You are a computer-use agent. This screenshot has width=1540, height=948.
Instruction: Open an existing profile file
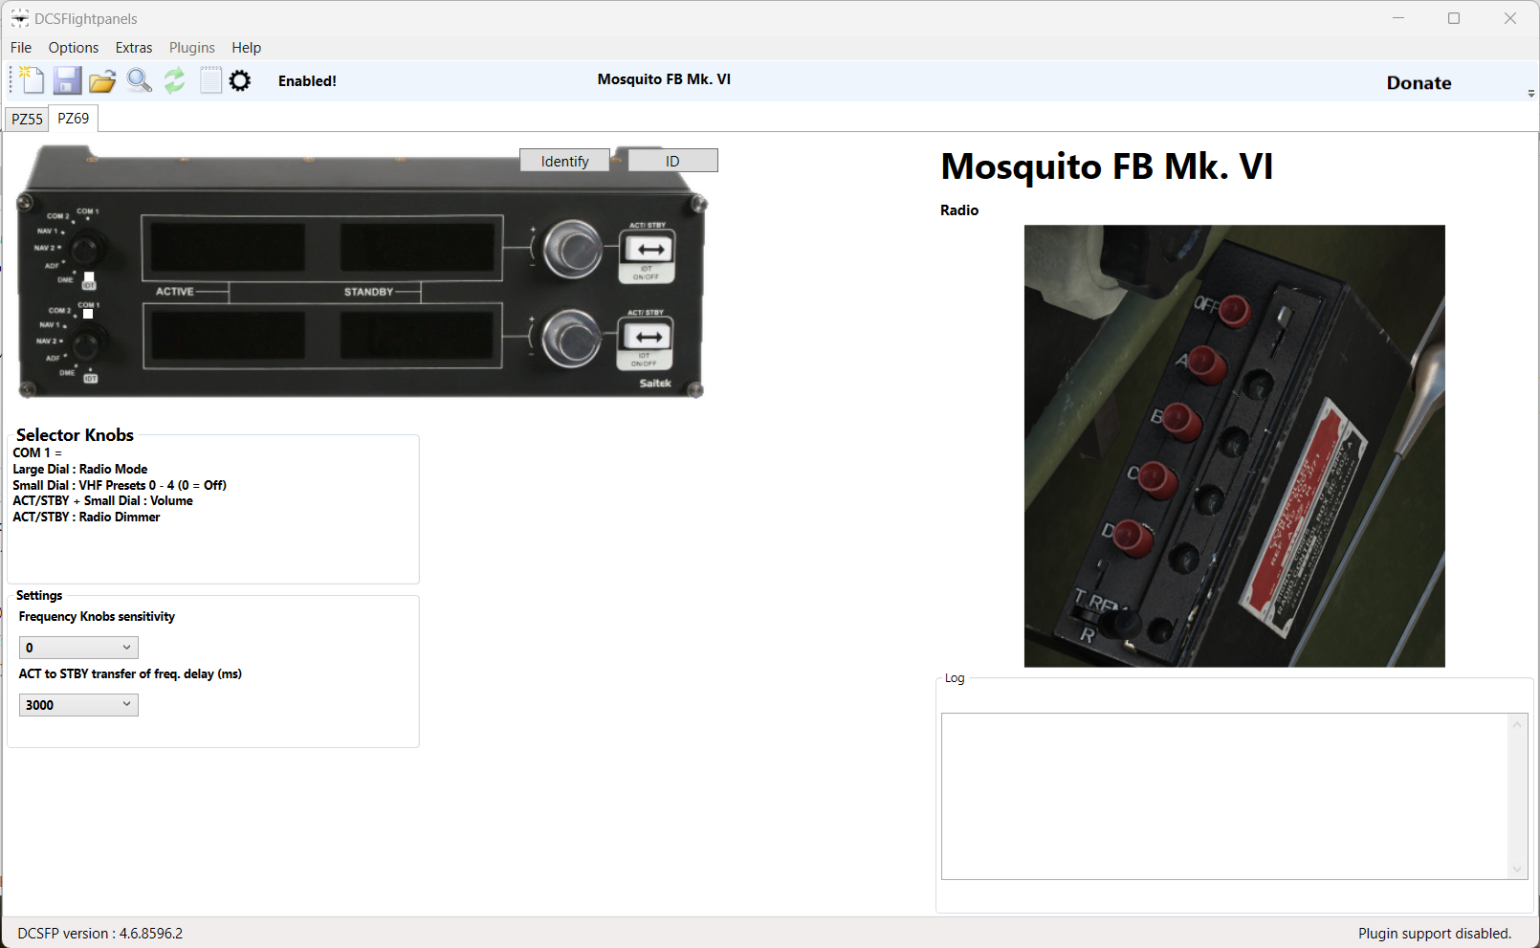point(102,80)
